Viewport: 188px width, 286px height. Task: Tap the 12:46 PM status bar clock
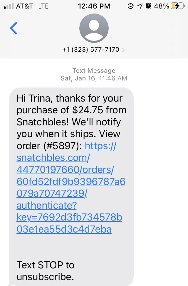(x=94, y=6)
